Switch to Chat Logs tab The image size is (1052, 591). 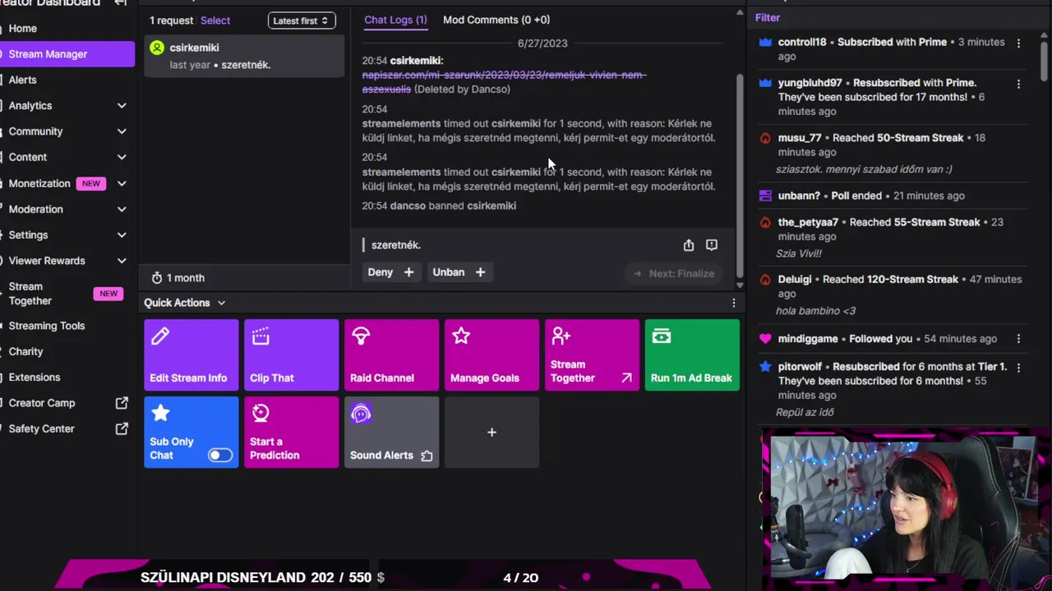click(x=395, y=20)
